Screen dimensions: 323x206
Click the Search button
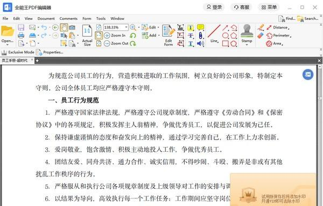pyautogui.click(x=308, y=19)
